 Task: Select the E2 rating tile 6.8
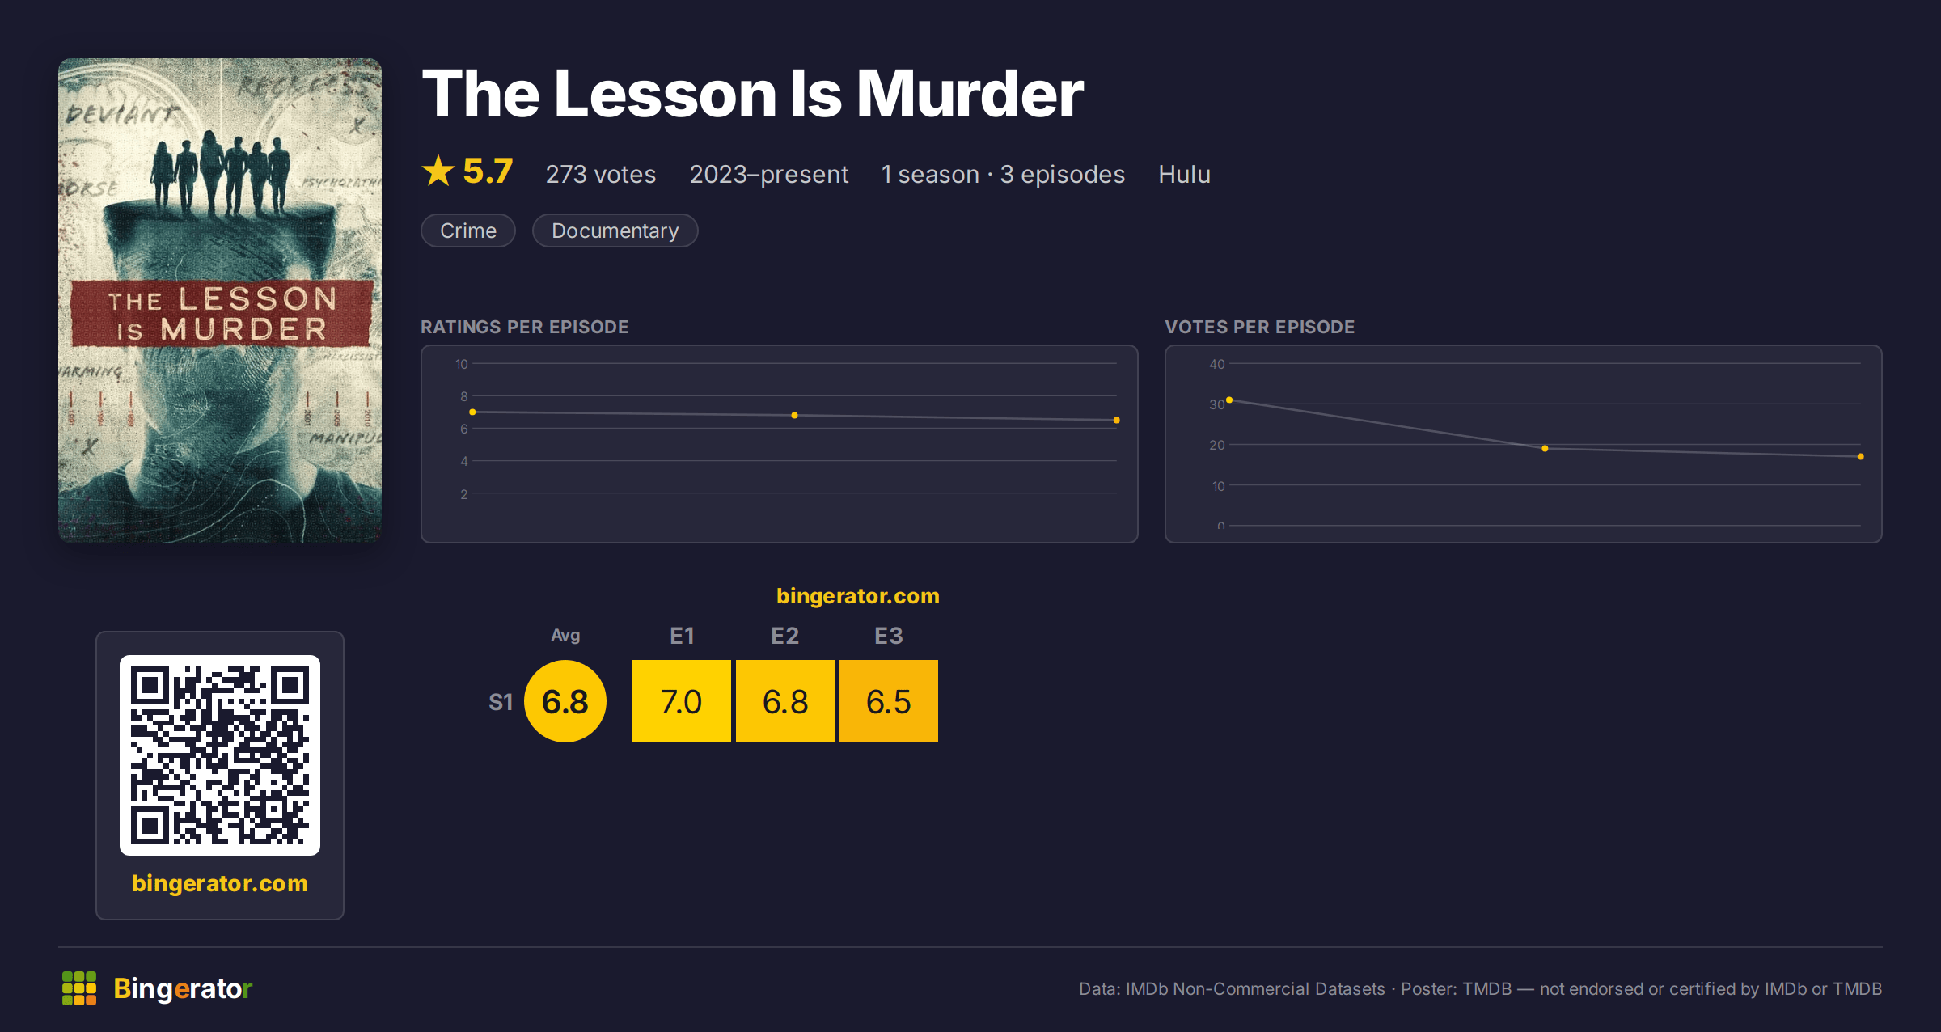click(785, 701)
